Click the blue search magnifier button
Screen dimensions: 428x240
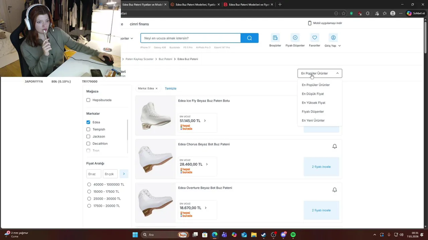(249, 38)
